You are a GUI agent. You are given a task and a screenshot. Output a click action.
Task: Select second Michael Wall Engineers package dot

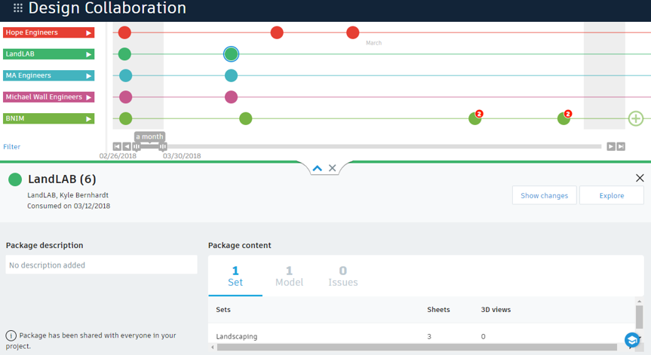pyautogui.click(x=232, y=97)
